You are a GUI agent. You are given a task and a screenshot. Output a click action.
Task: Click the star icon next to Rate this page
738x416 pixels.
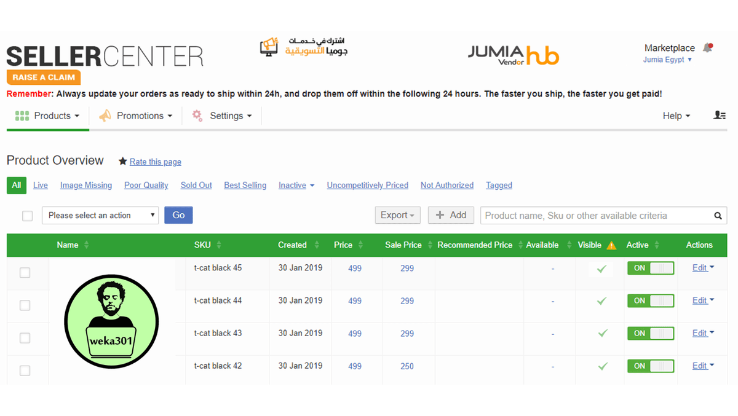[x=123, y=162]
